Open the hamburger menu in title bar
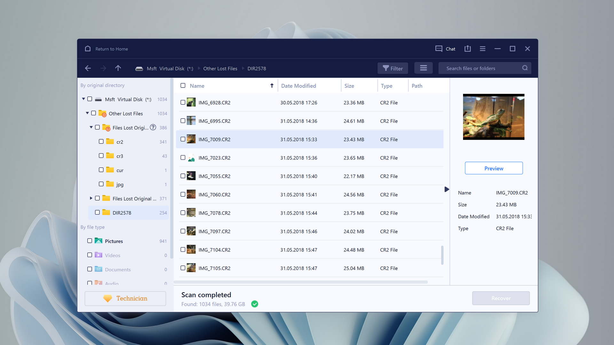 coord(483,49)
